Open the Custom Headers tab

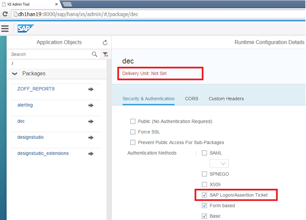[x=226, y=99]
